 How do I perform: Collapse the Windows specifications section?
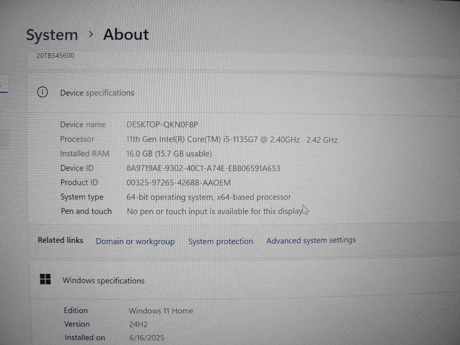(103, 280)
